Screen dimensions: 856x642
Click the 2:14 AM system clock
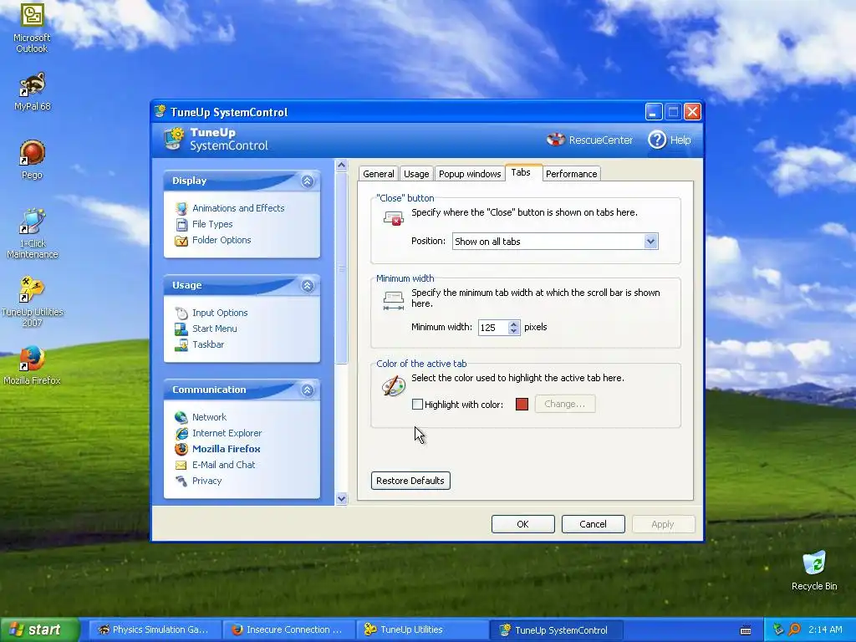point(825,629)
